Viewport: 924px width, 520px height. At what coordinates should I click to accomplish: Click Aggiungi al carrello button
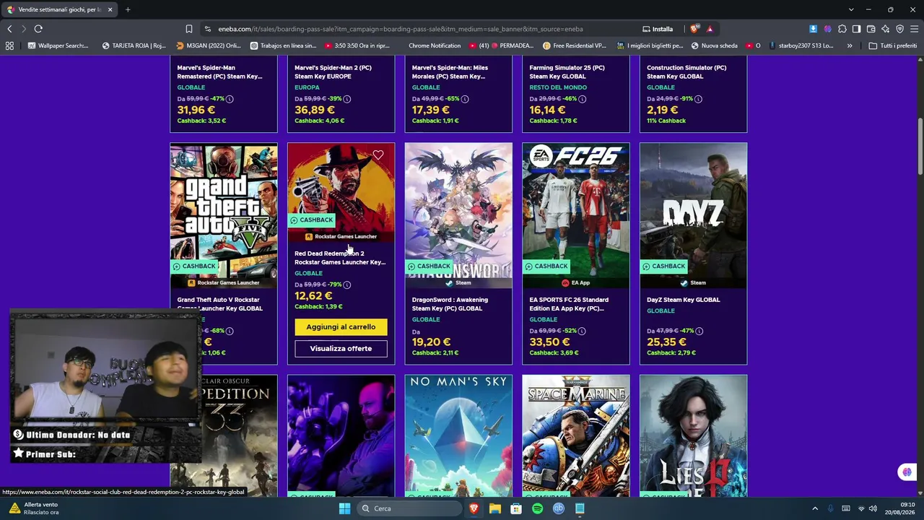point(341,327)
